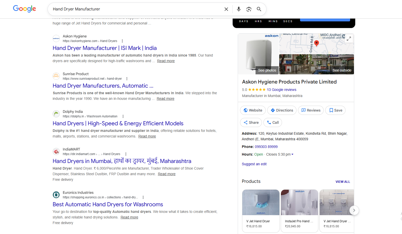Click the red map location pin
The image size is (402, 234).
pos(317,43)
